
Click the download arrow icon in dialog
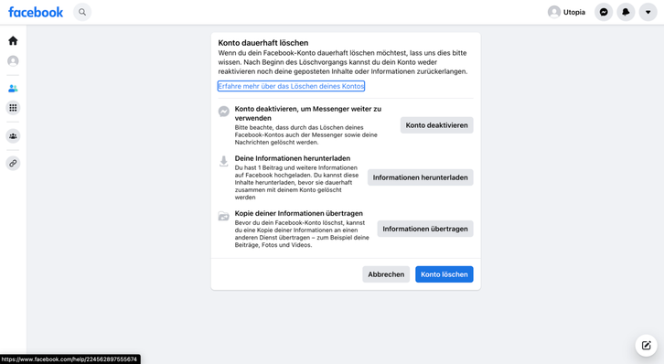pyautogui.click(x=223, y=161)
